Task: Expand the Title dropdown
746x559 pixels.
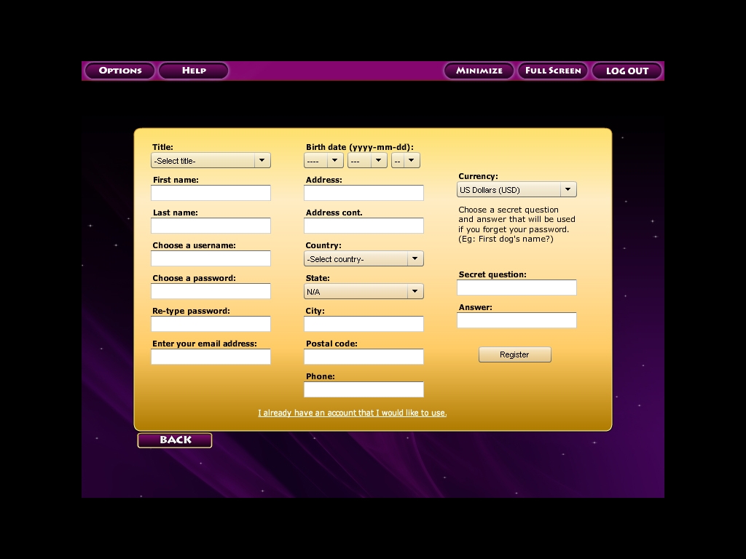Action: point(211,161)
